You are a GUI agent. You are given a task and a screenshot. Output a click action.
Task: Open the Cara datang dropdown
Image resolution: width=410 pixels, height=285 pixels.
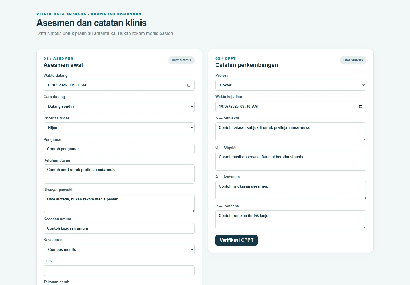point(119,106)
